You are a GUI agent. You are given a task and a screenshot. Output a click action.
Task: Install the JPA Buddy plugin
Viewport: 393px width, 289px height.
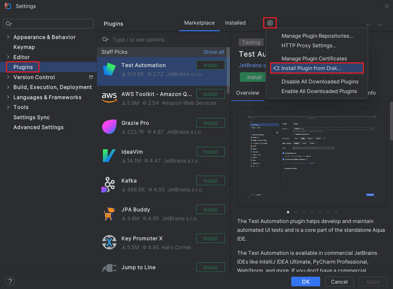tap(211, 210)
